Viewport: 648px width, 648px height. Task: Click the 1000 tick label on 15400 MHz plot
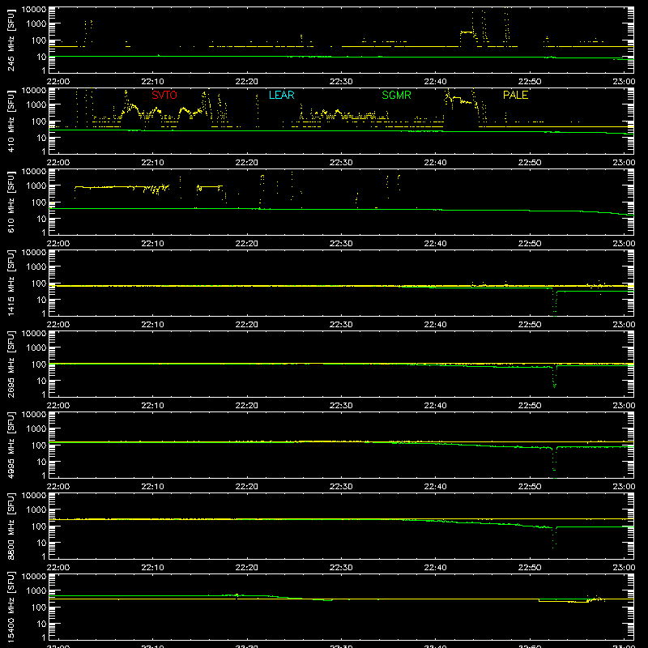[x=36, y=591]
